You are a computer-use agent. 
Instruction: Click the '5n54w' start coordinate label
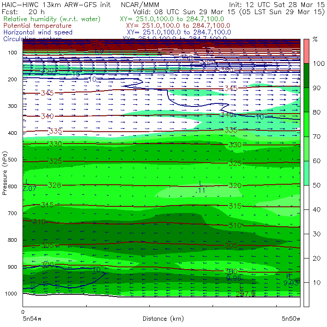[x=32, y=319]
